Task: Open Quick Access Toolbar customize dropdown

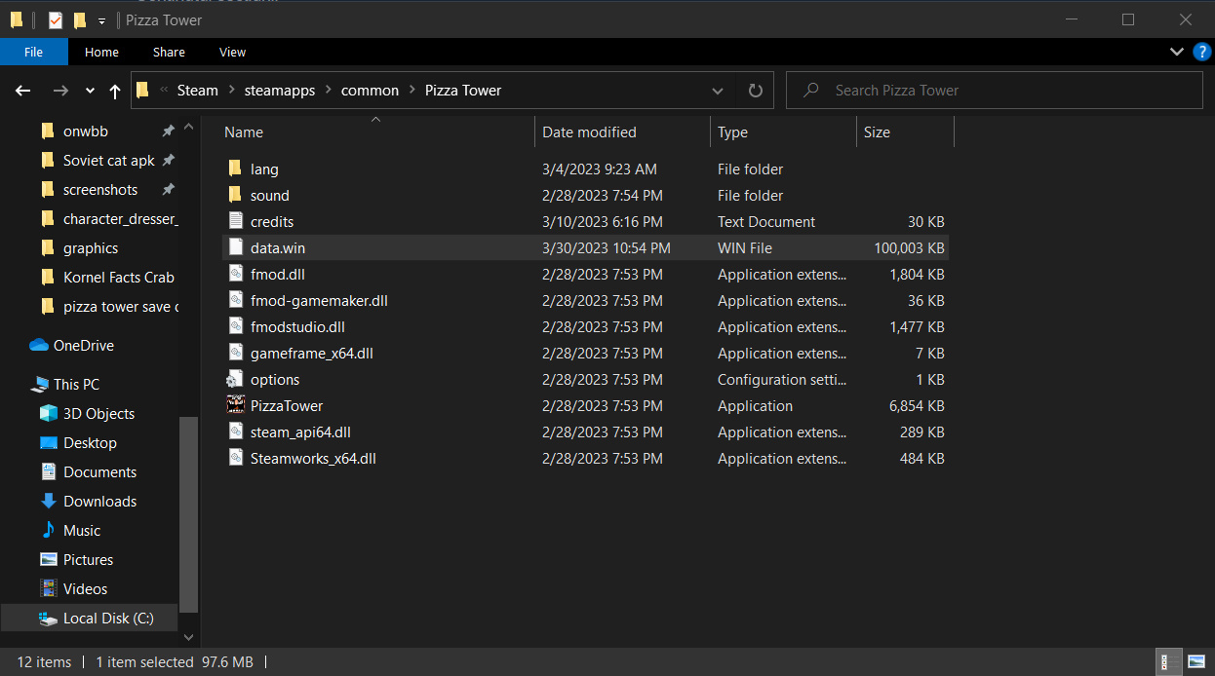Action: point(101,20)
